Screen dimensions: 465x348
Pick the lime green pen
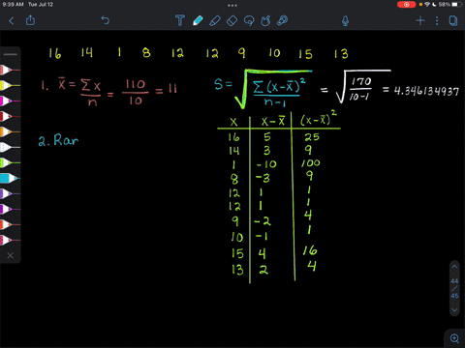(10, 162)
